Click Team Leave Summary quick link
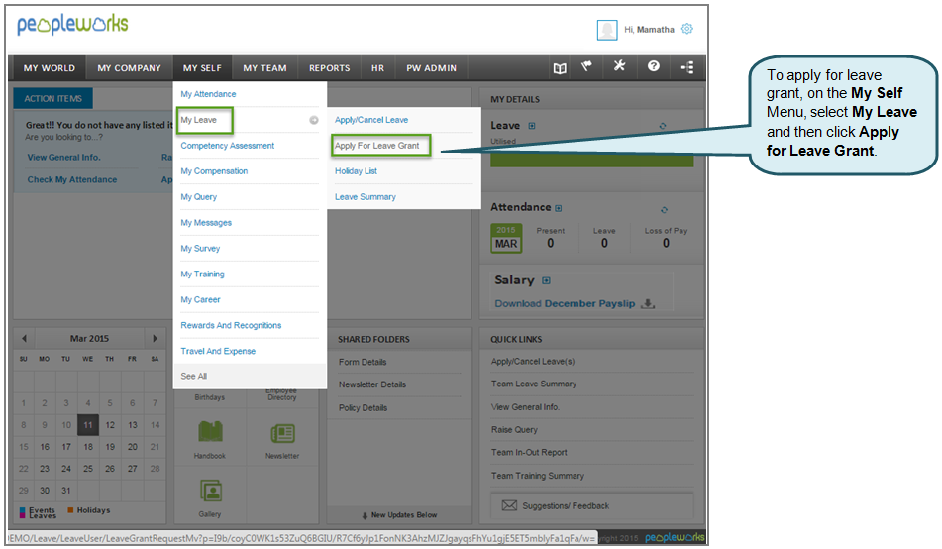942x549 pixels. coord(534,384)
